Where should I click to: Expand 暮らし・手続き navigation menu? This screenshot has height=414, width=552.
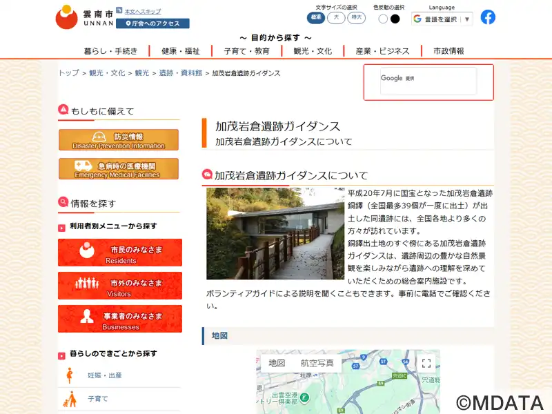coord(110,51)
